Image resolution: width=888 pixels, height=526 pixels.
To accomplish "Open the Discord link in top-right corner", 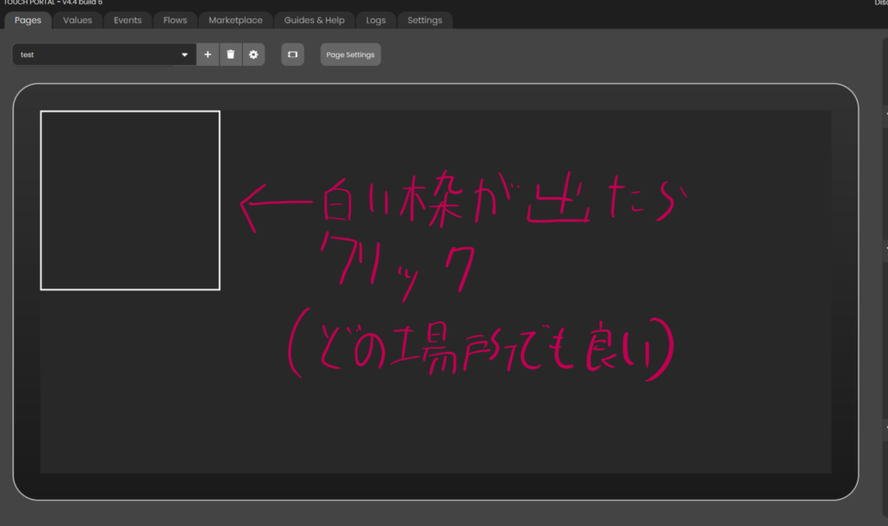I will tap(880, 3).
